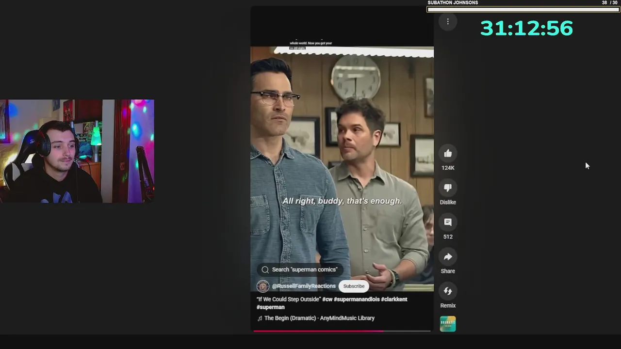The height and width of the screenshot is (349, 621).
Task: Click the RussellFamilyReactions channel avatar
Action: pyautogui.click(x=263, y=286)
